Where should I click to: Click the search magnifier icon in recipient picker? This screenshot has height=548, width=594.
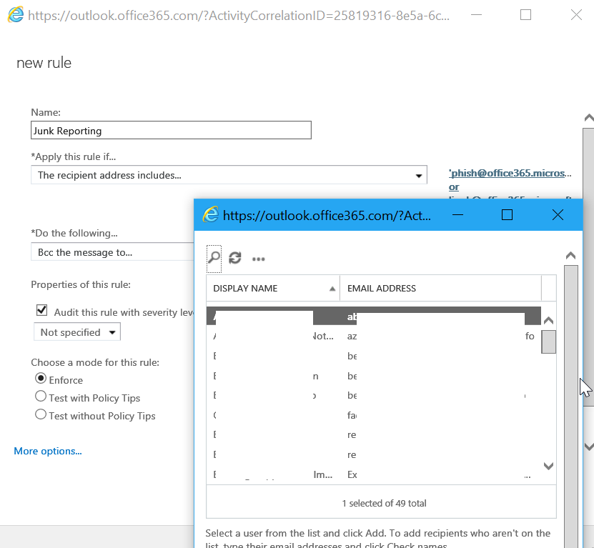tap(214, 259)
